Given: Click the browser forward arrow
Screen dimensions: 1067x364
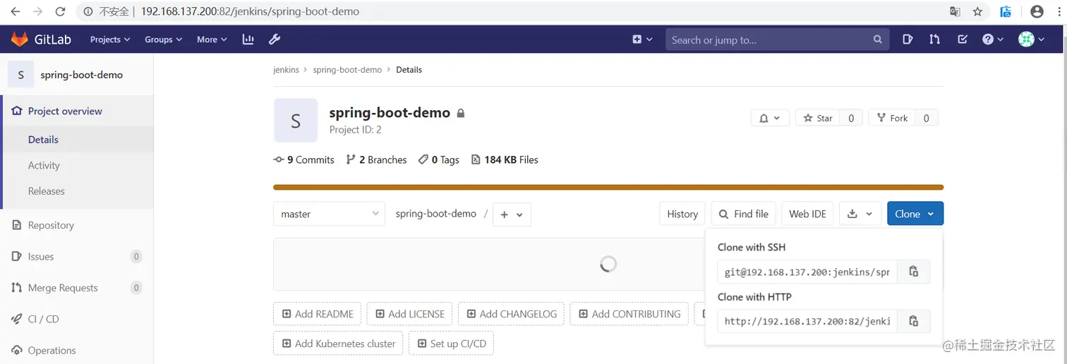Looking at the screenshot, I should tap(37, 11).
